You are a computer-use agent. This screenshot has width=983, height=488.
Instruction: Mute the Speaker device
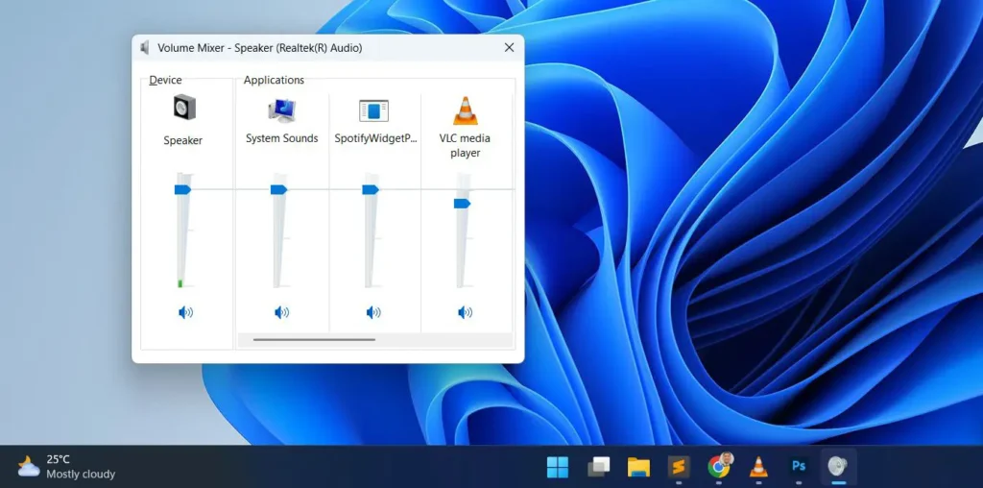tap(185, 312)
